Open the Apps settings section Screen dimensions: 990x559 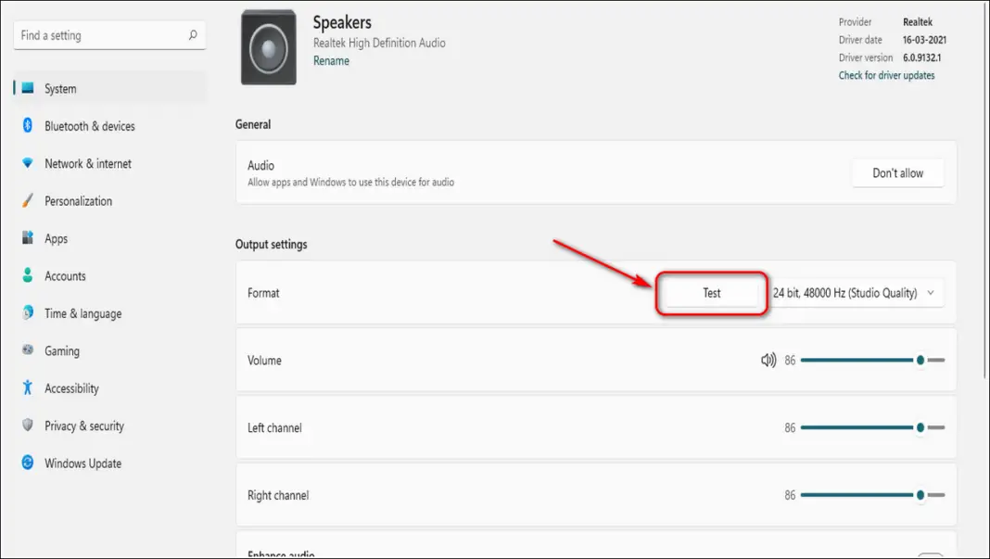click(56, 238)
